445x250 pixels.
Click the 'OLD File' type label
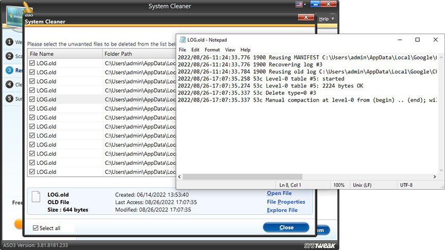point(58,202)
